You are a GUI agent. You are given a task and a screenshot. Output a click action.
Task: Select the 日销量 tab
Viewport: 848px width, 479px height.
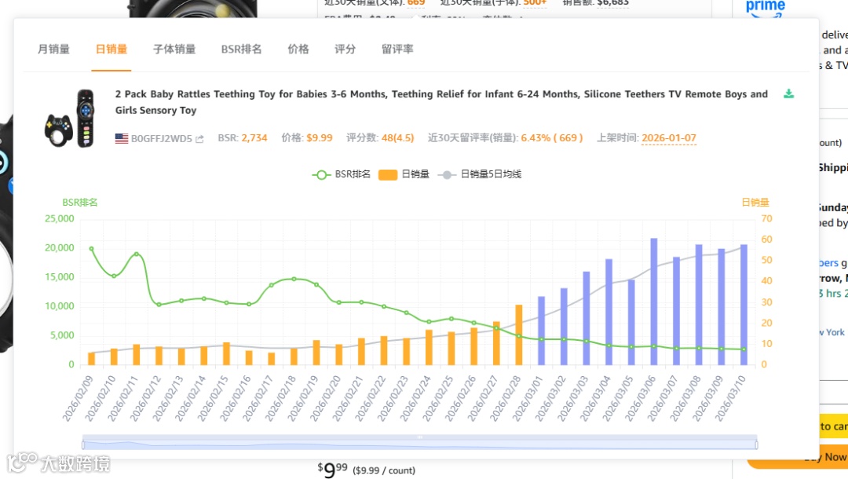click(111, 49)
